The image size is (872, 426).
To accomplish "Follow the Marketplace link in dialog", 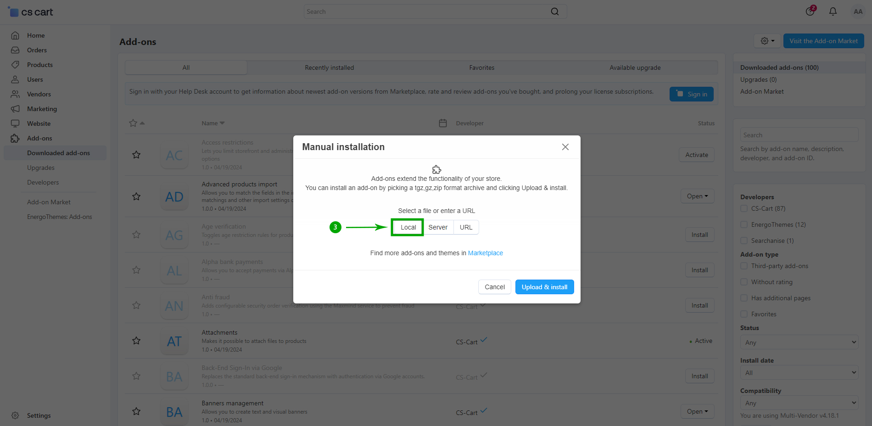I will click(x=485, y=253).
